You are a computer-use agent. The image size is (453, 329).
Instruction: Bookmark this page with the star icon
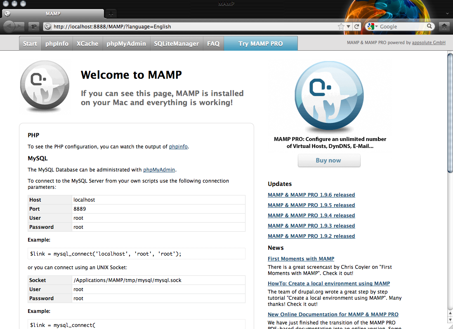pos(341,26)
